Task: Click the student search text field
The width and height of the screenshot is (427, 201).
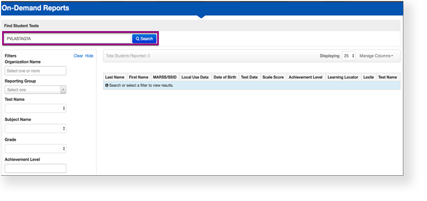Action: (x=68, y=39)
